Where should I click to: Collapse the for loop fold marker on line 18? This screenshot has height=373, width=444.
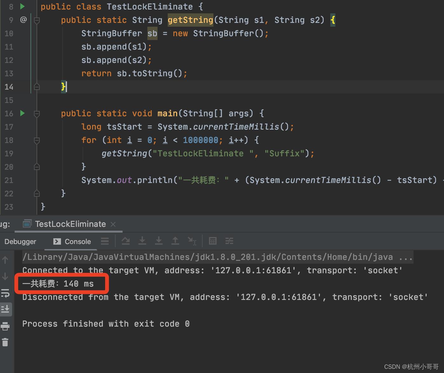(x=37, y=140)
